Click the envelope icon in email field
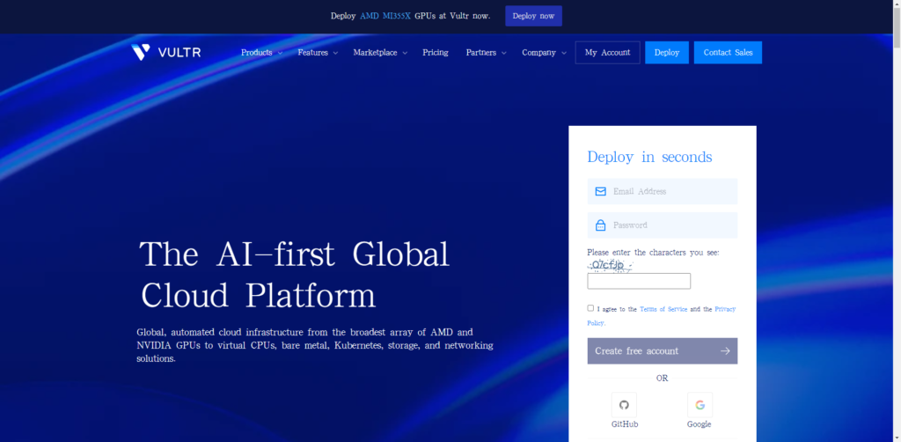Screen dimensions: 901x442 coord(600,191)
